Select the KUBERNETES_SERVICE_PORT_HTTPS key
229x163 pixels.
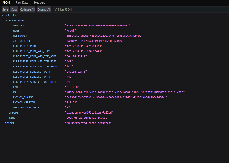36,82
